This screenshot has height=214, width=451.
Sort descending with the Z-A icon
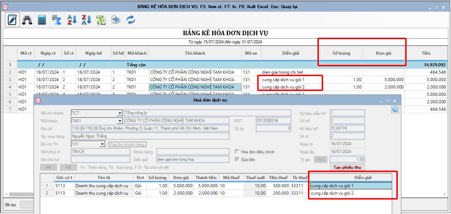pos(86,20)
